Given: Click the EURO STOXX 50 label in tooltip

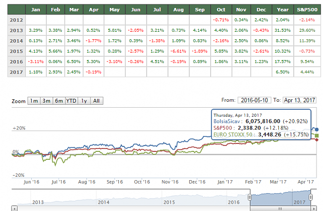Looking at the screenshot, I should 233,135.
